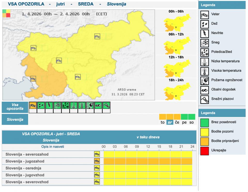
Task: Click the 'Opis in nasveti' link
Action: [53, 147]
